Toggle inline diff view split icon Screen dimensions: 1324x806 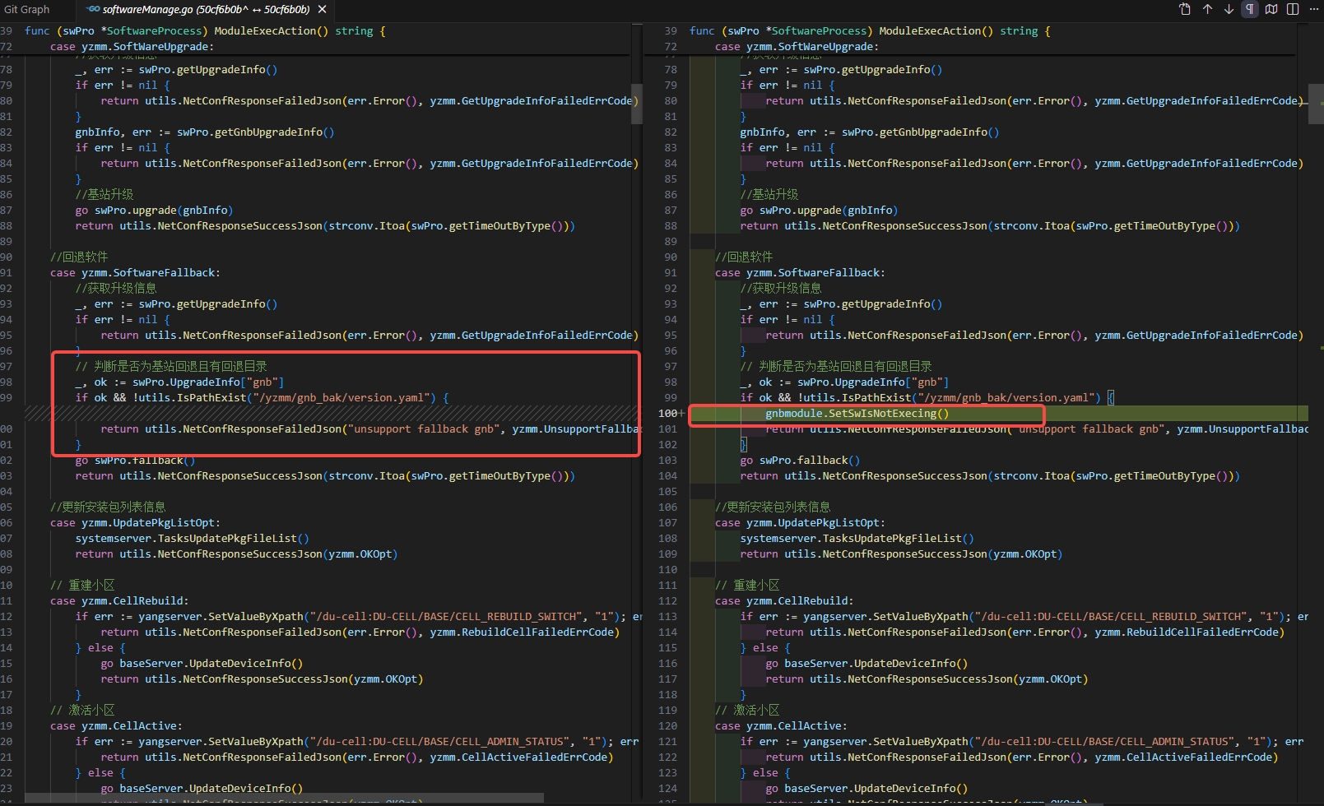point(1293,9)
